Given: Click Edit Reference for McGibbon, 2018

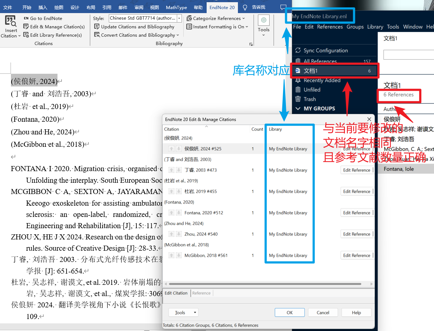Looking at the screenshot, I should (x=357, y=255).
